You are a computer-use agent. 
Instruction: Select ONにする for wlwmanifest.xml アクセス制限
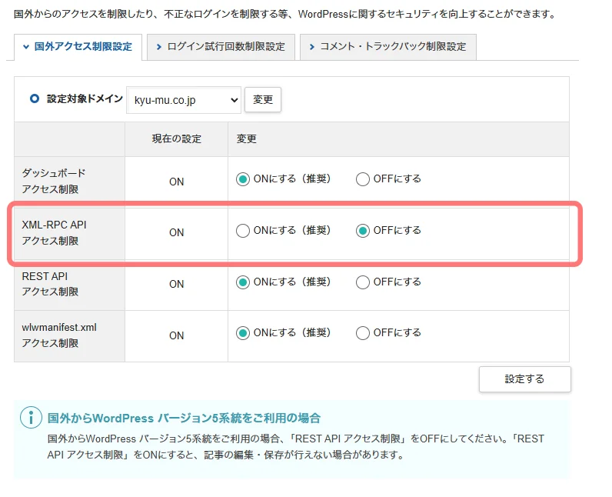tap(243, 333)
